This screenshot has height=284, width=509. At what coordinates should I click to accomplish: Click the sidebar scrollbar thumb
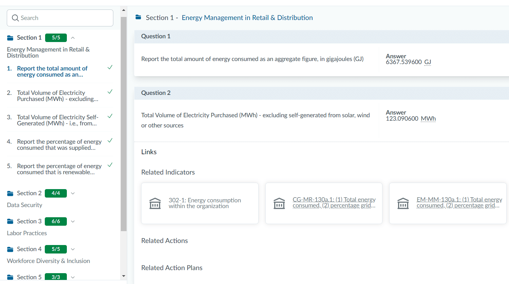pos(124,124)
